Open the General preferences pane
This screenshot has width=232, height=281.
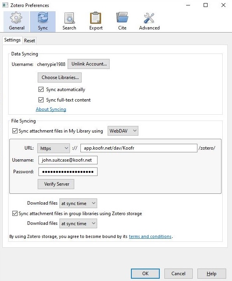point(16,22)
